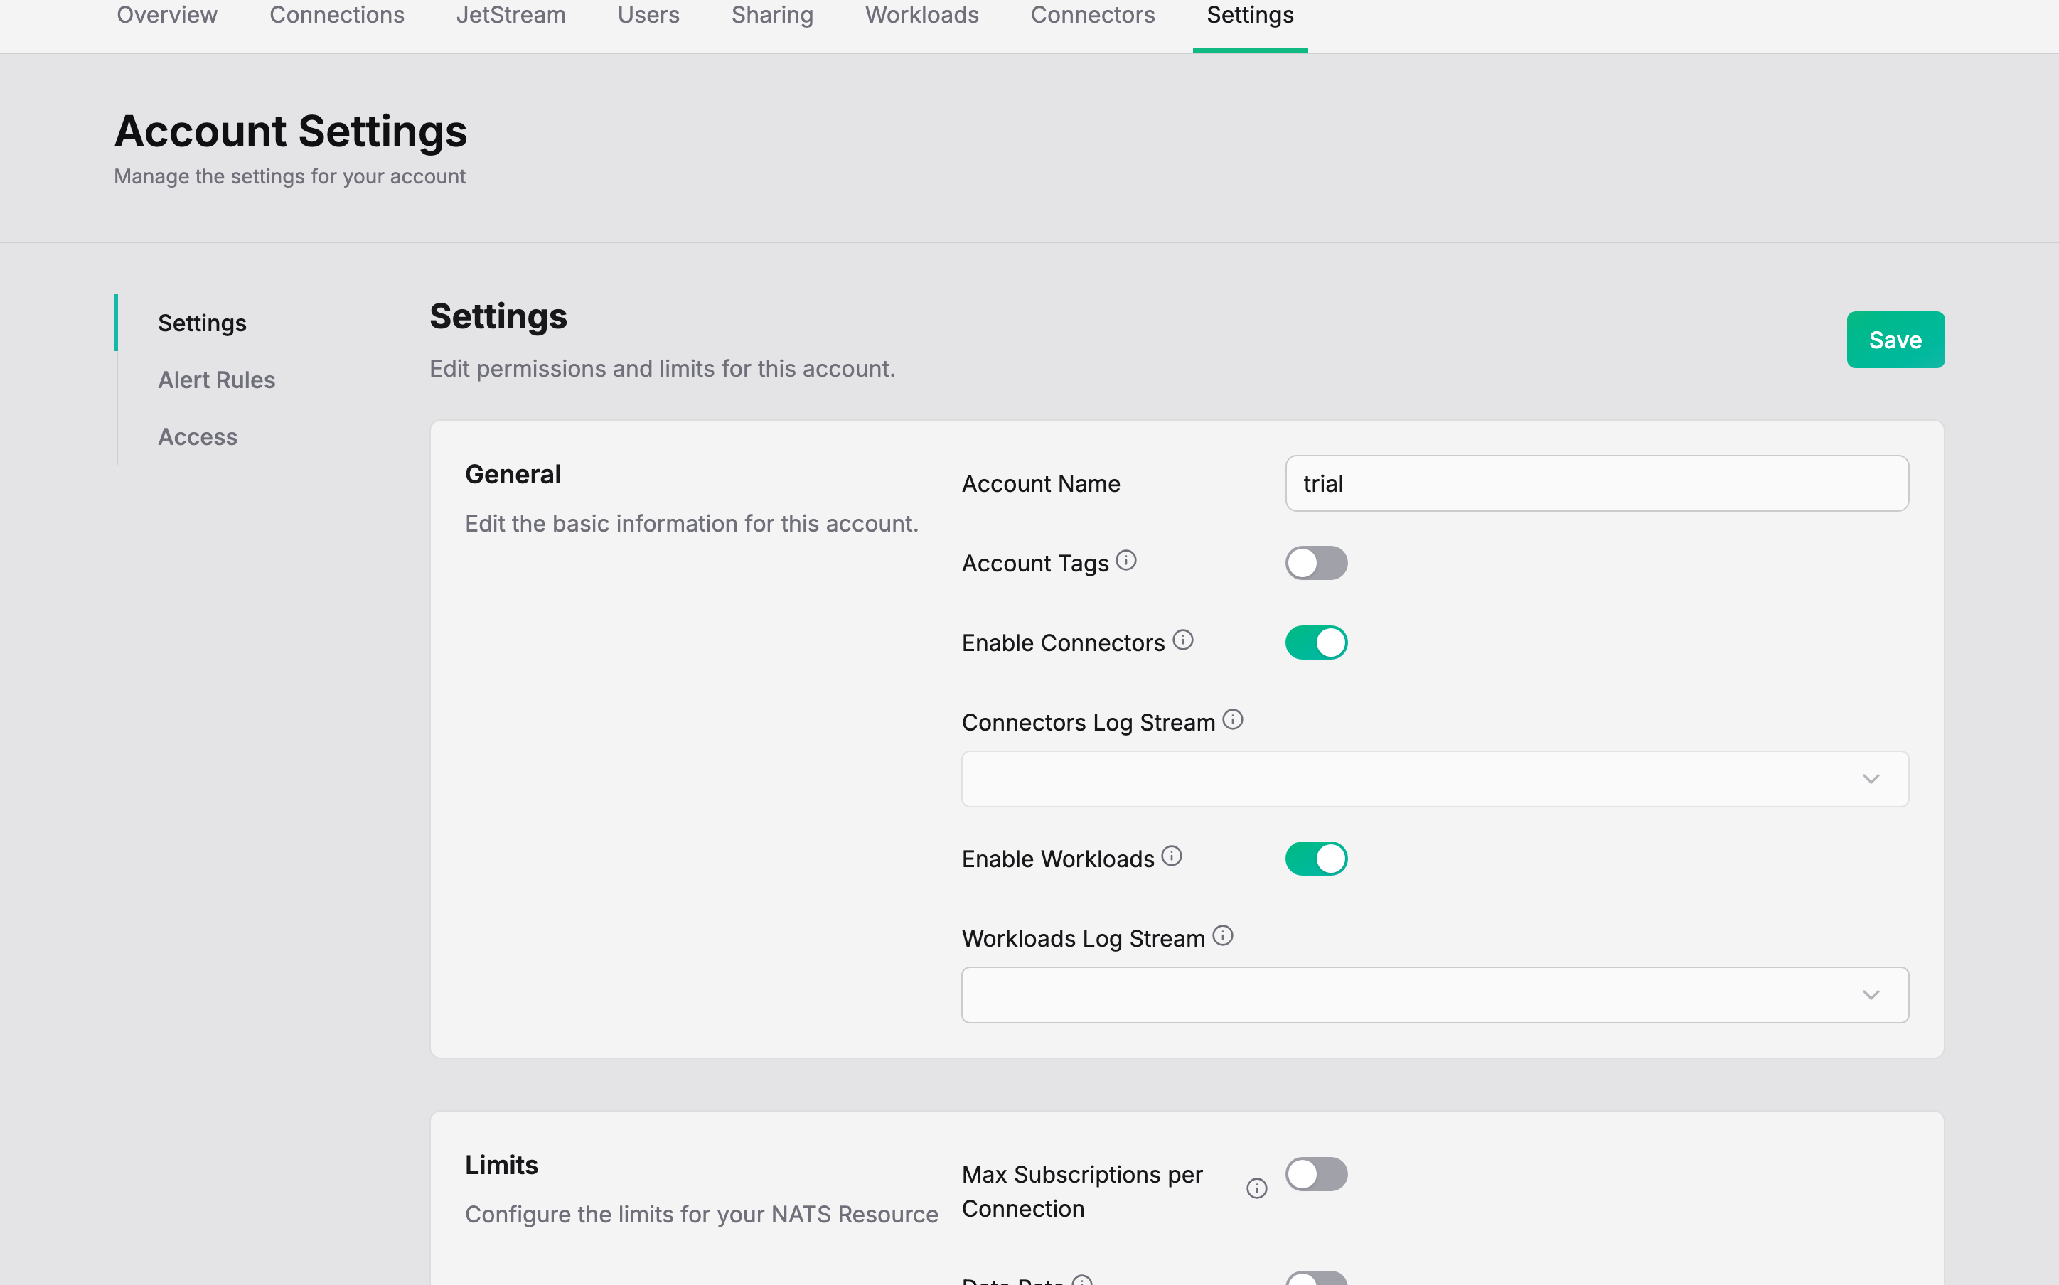
Task: Click the Account Name input field
Action: (x=1597, y=483)
